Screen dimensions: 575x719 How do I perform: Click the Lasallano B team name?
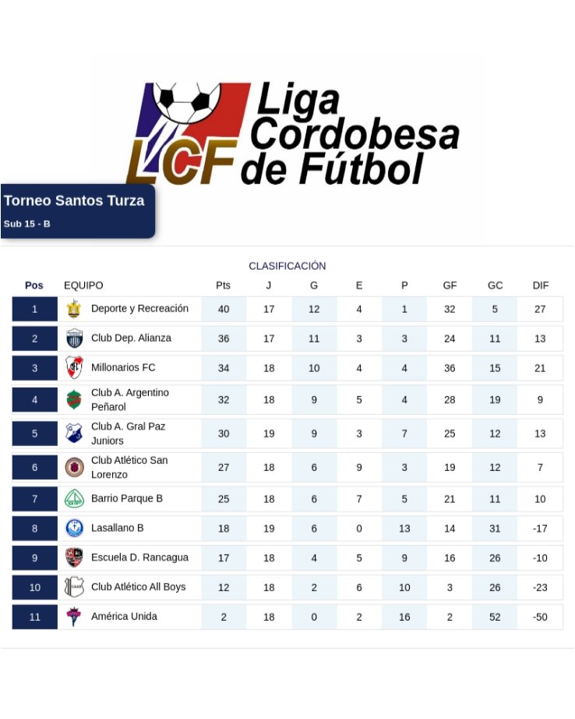point(118,528)
